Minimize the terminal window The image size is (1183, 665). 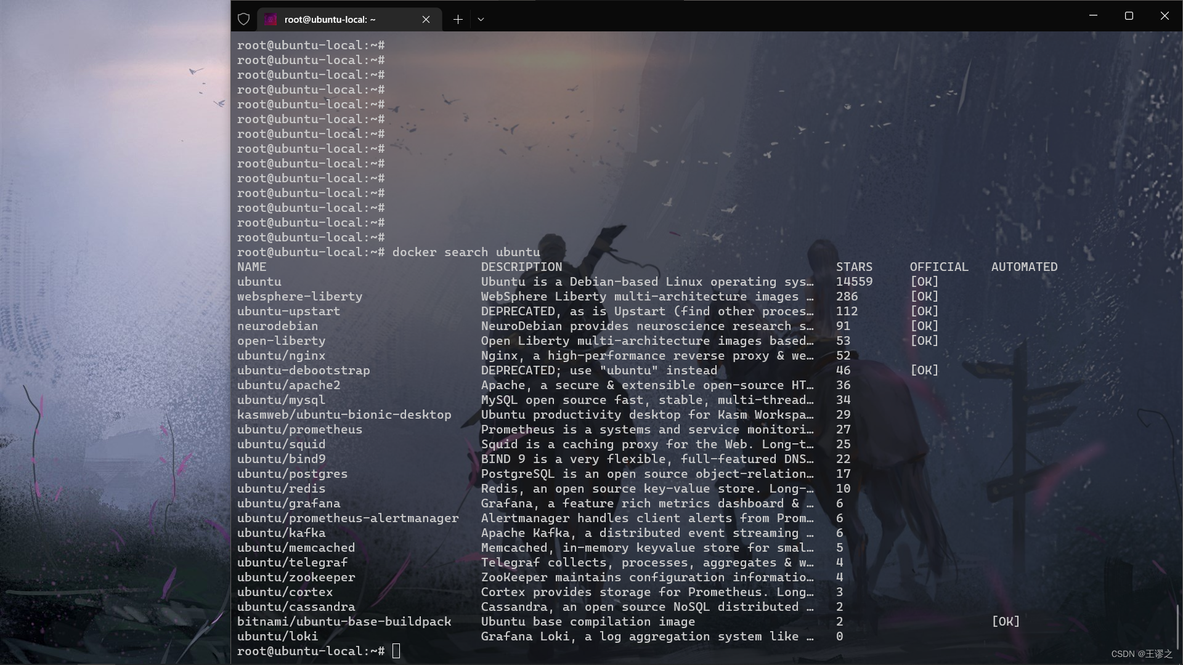click(x=1093, y=16)
